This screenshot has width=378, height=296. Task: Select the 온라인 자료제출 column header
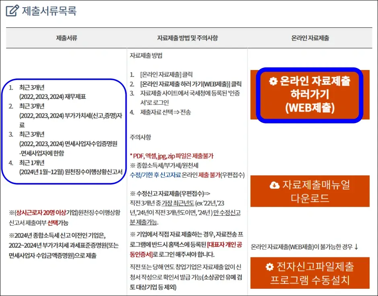(310, 38)
